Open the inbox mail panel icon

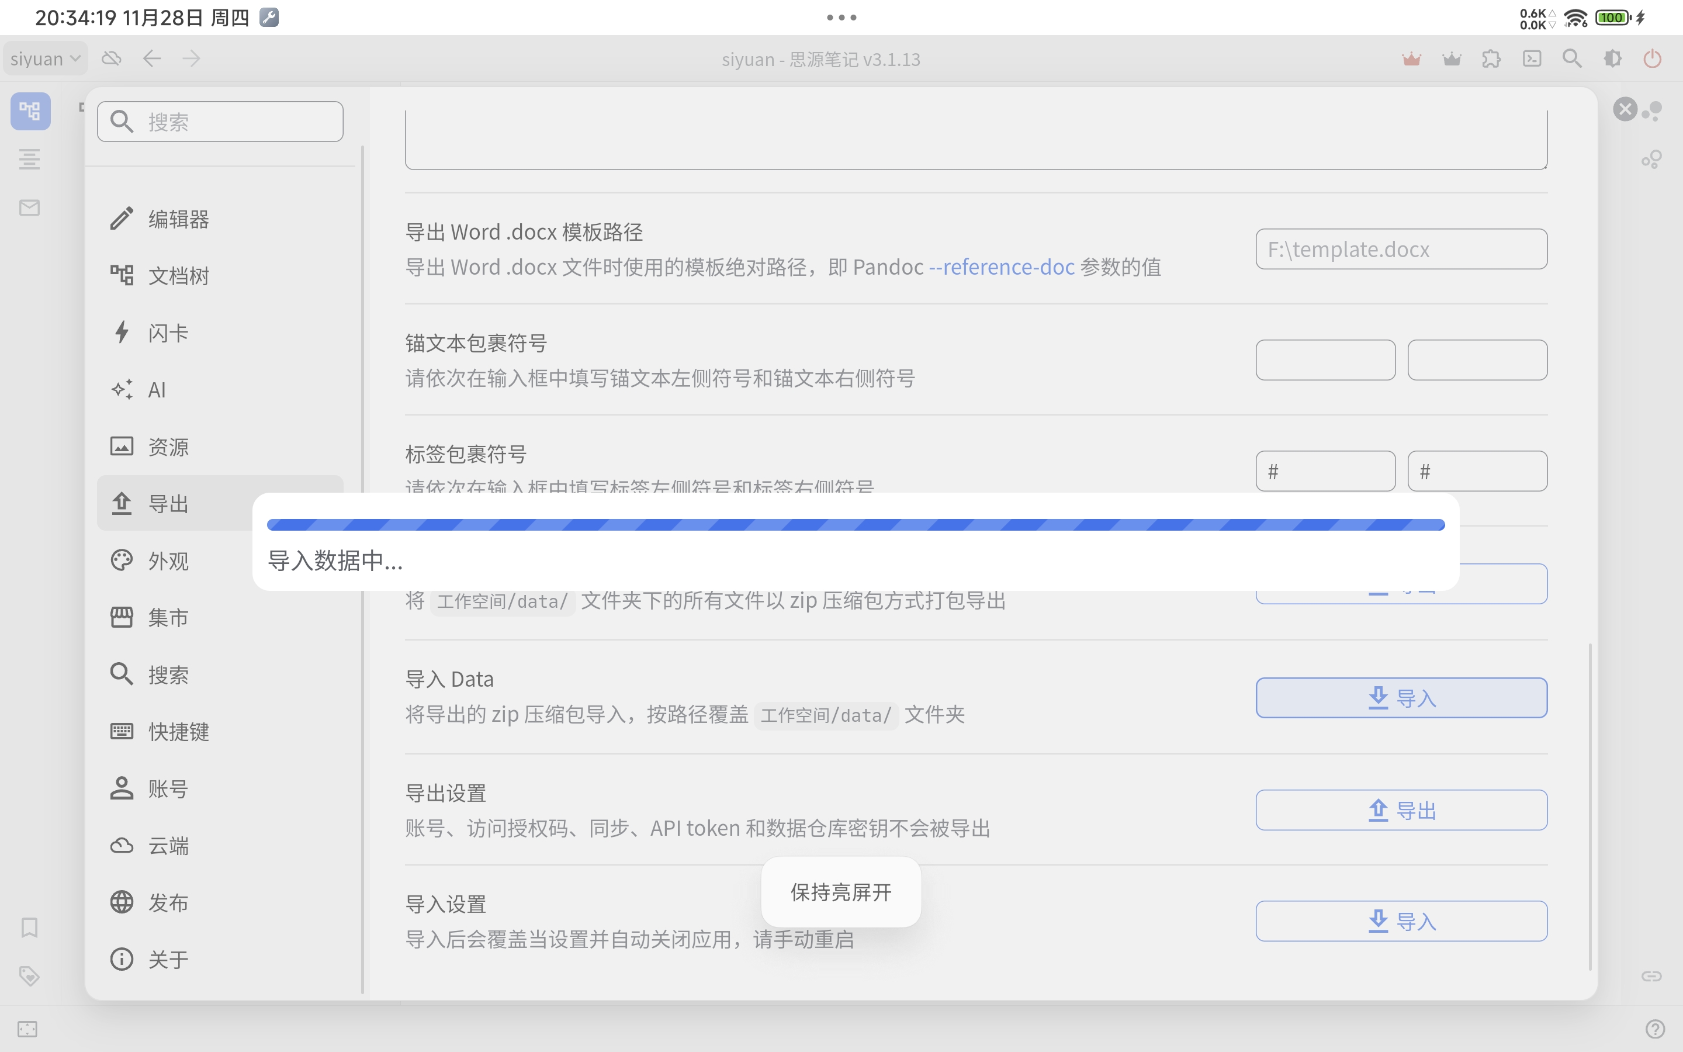[x=29, y=207]
